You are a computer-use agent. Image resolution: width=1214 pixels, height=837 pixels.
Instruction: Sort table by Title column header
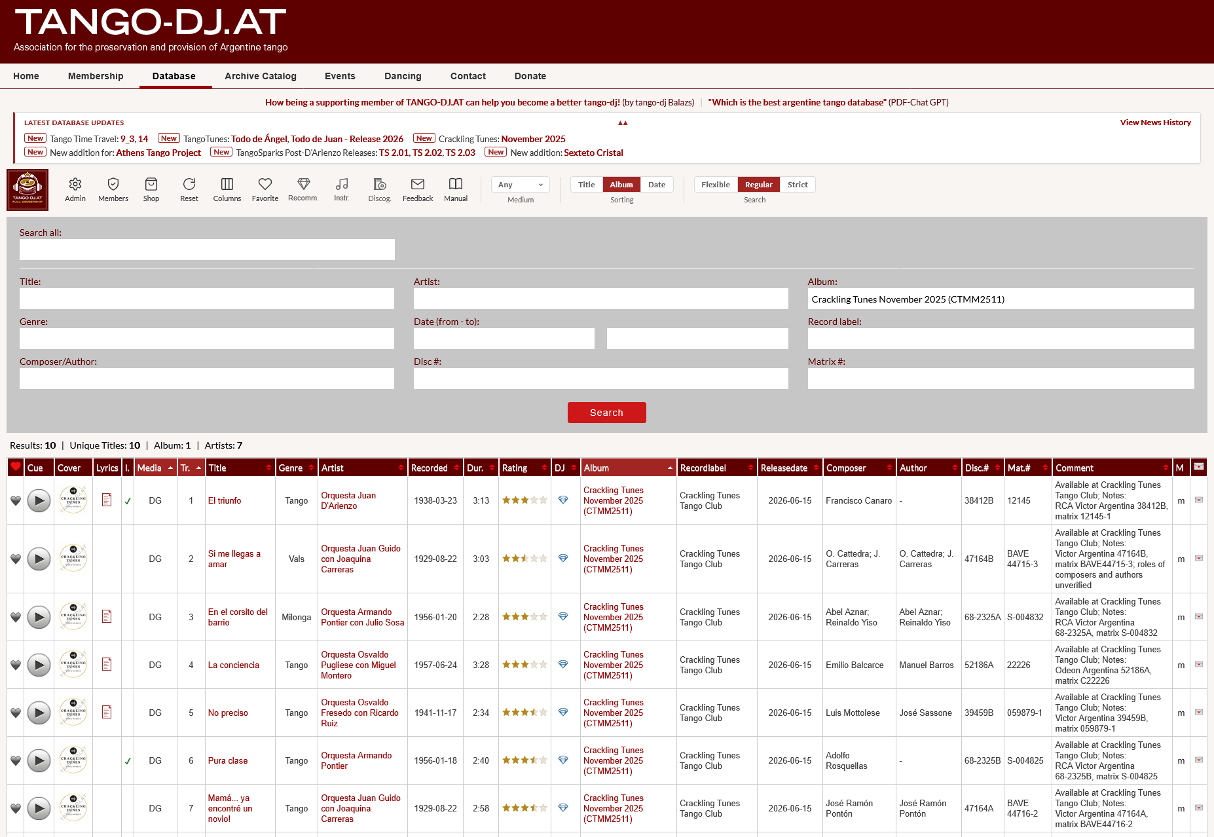(240, 468)
